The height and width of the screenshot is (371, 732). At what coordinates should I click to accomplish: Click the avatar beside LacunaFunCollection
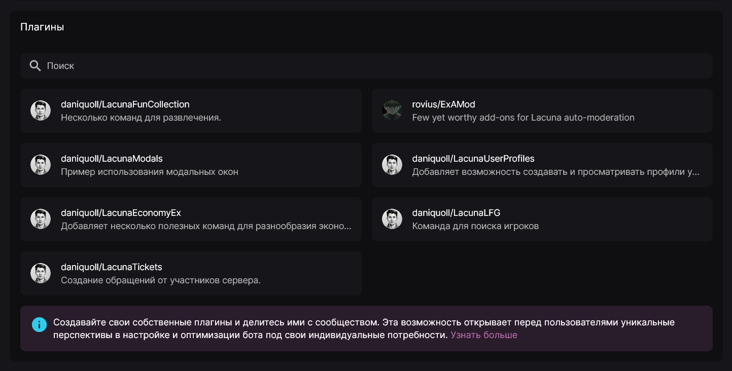point(41,110)
